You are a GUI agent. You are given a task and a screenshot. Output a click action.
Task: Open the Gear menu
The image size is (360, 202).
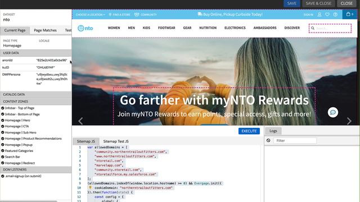tap(187, 27)
